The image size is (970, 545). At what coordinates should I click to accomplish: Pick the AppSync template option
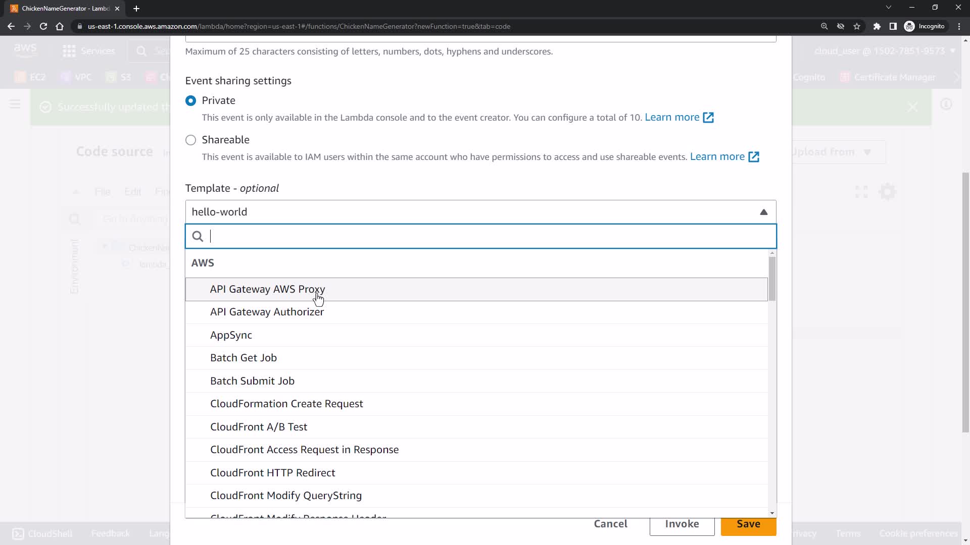[x=231, y=335]
